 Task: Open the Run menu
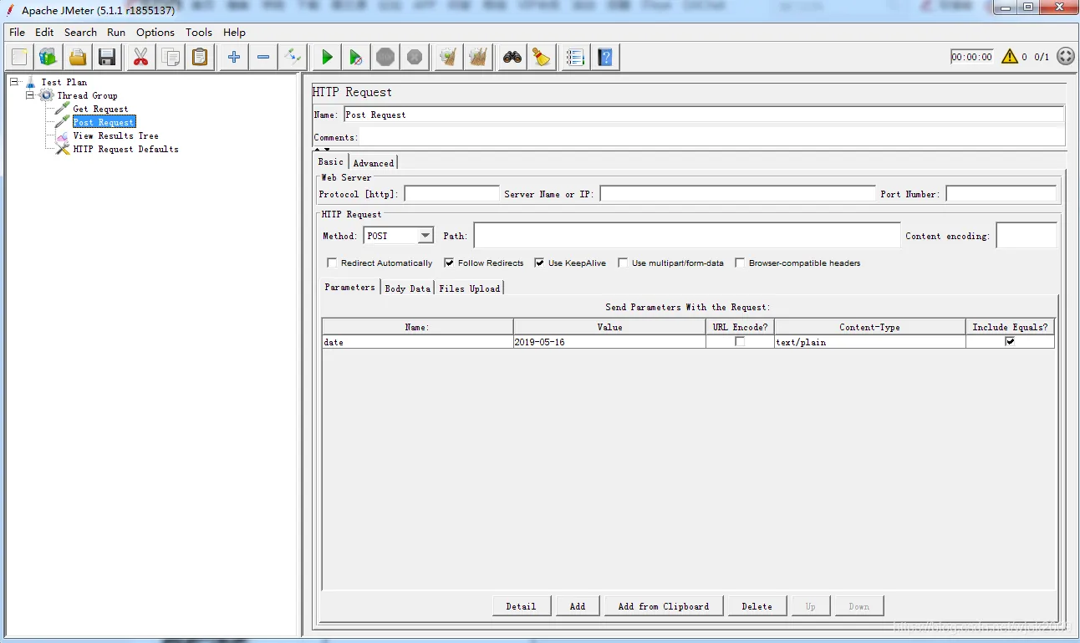click(x=116, y=33)
